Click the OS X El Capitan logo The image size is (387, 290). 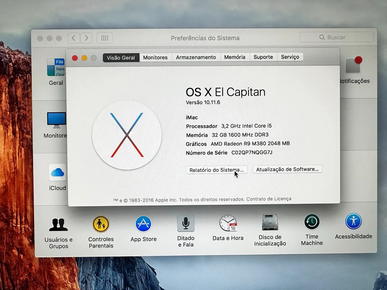[127, 135]
